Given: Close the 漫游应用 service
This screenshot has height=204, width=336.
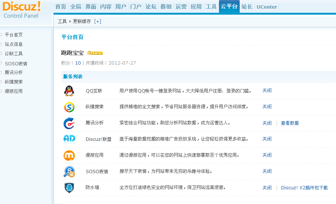Looking at the screenshot, I should [x=267, y=155].
